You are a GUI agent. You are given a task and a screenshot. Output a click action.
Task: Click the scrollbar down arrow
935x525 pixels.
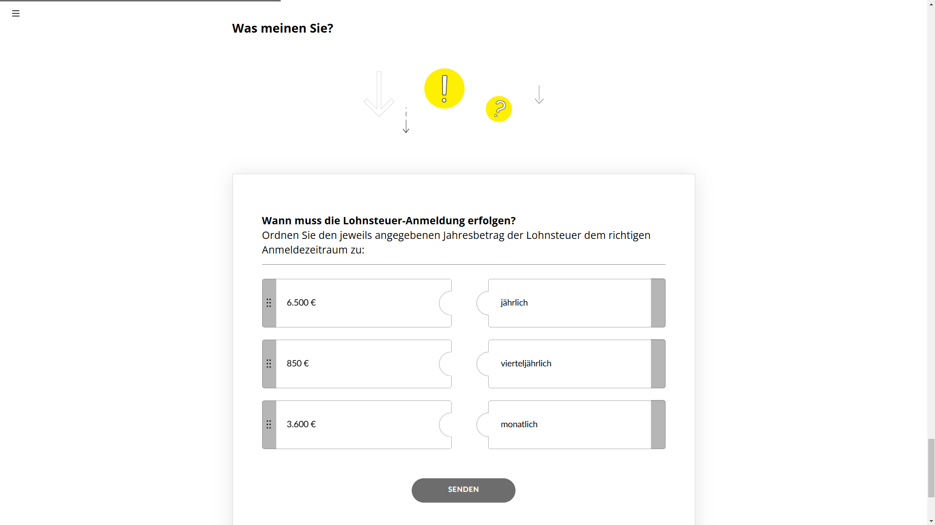[931, 521]
